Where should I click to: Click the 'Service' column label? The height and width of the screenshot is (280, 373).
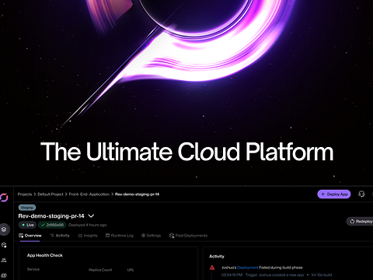pos(33,269)
